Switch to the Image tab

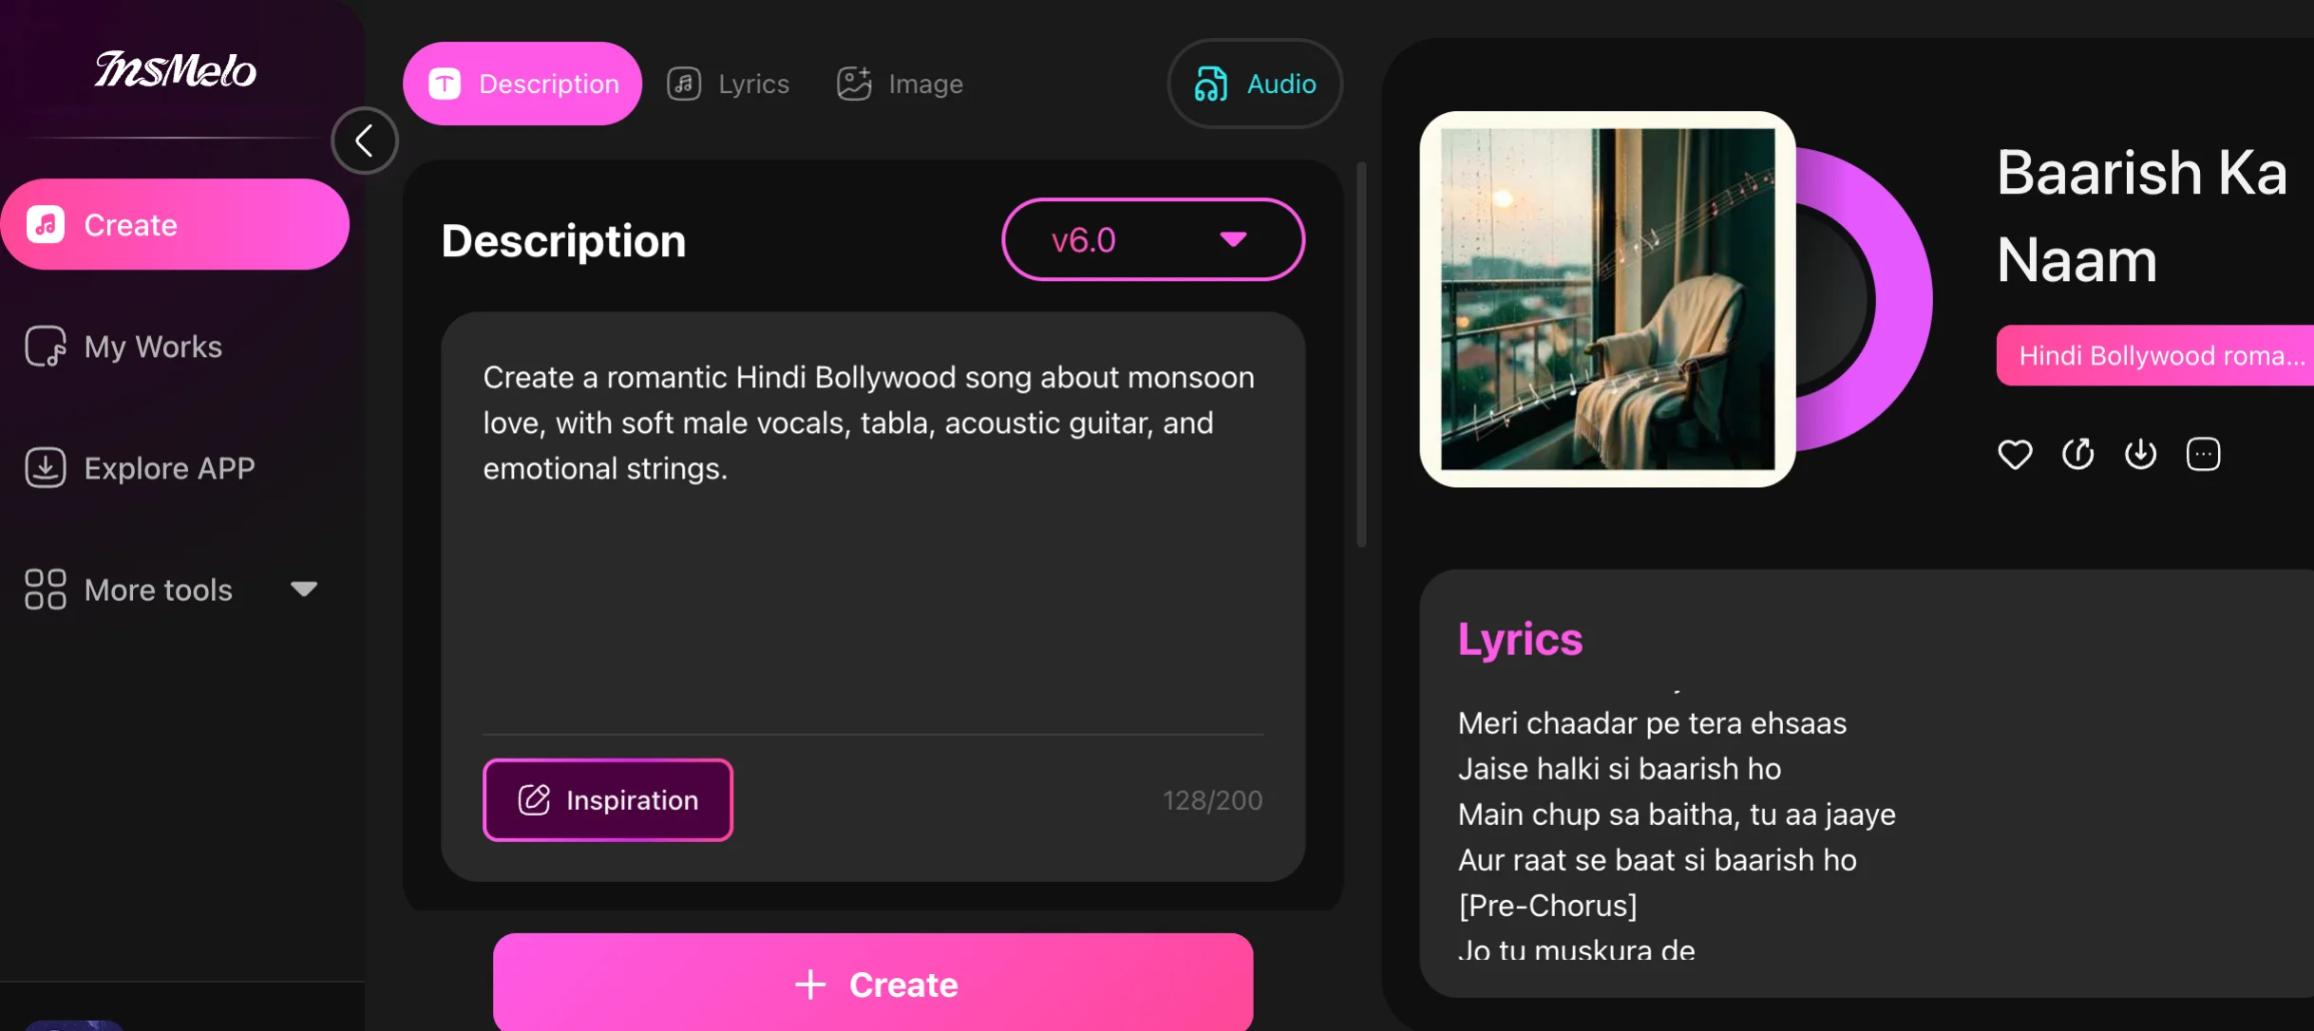pos(900,84)
